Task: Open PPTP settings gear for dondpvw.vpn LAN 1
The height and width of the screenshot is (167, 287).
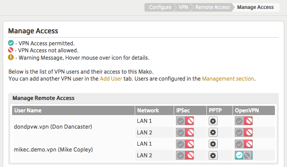Action: point(213,121)
